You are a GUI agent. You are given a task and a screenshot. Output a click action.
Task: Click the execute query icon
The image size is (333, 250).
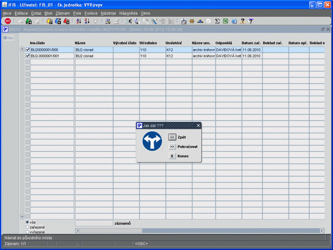(x=58, y=21)
